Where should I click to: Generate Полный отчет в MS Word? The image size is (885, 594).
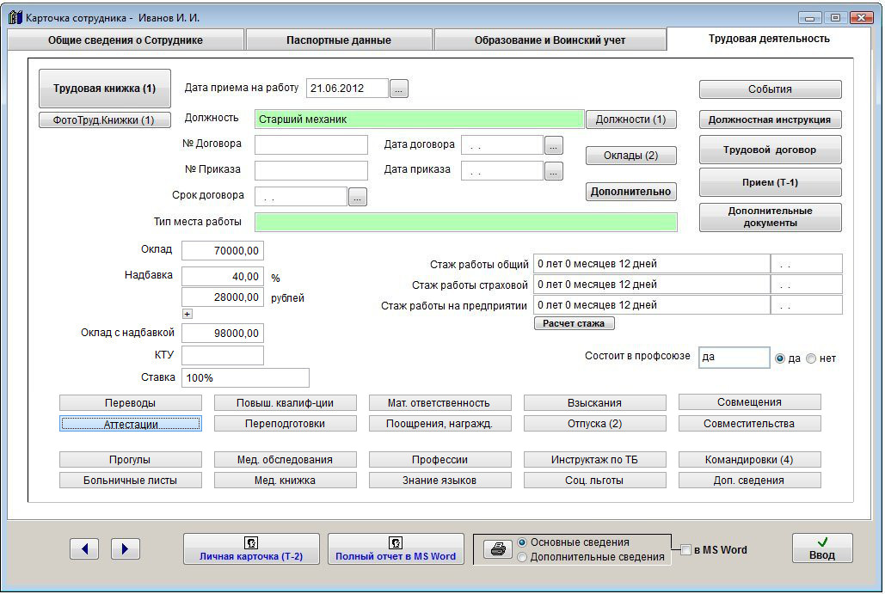396,548
